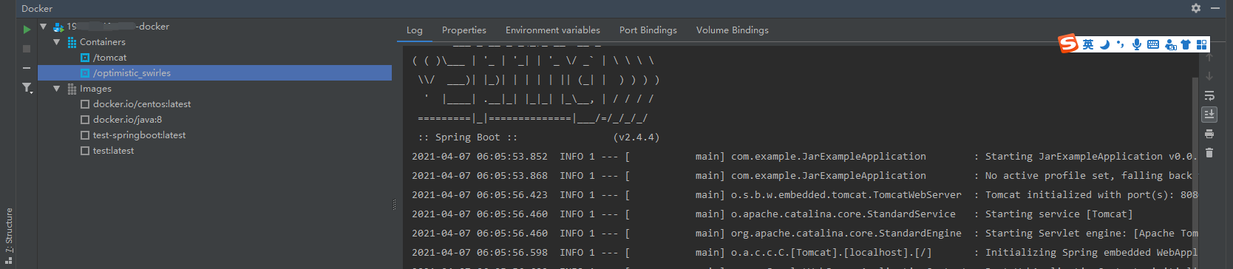Open the Port Bindings tab
The image size is (1233, 269).
click(x=648, y=30)
